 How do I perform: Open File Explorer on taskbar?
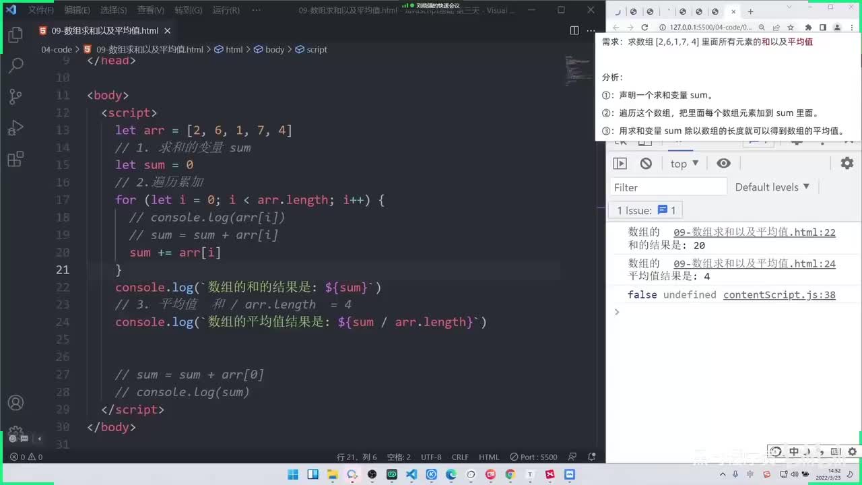point(332,474)
